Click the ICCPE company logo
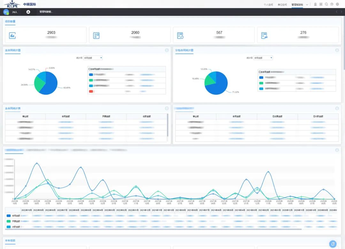This screenshot has width=345, height=249. click(12, 4)
